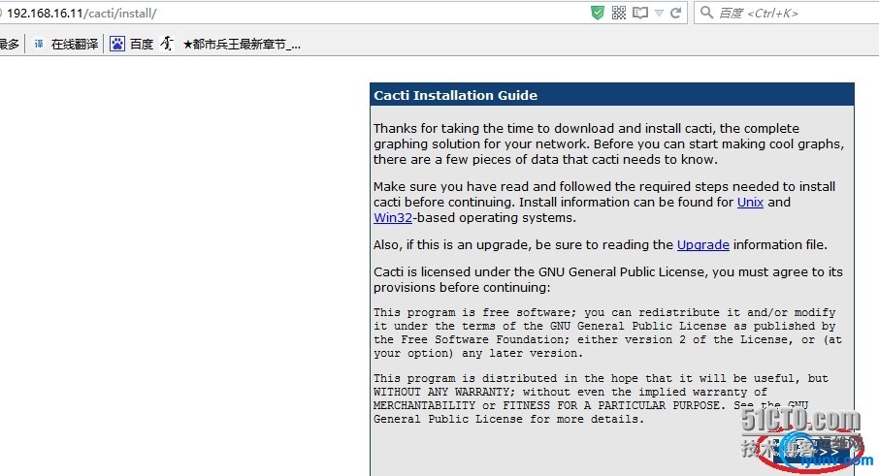Click the Next button to continue installation
This screenshot has height=476, width=879.
tap(813, 453)
